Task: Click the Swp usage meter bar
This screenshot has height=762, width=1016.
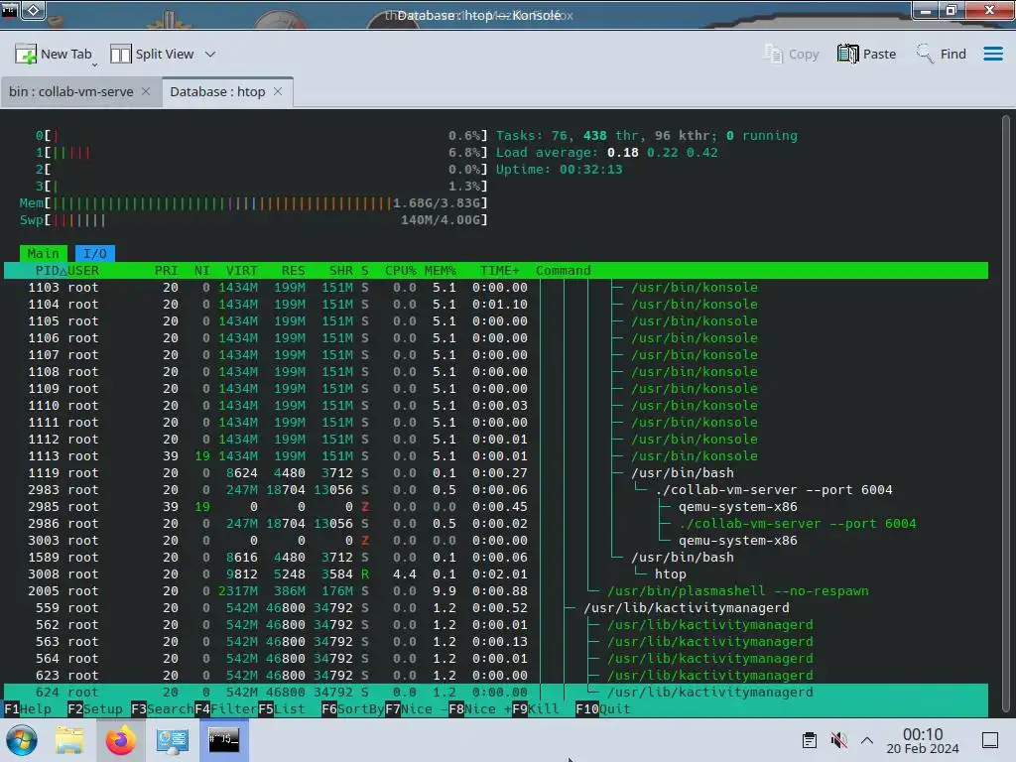Action: tap(253, 219)
